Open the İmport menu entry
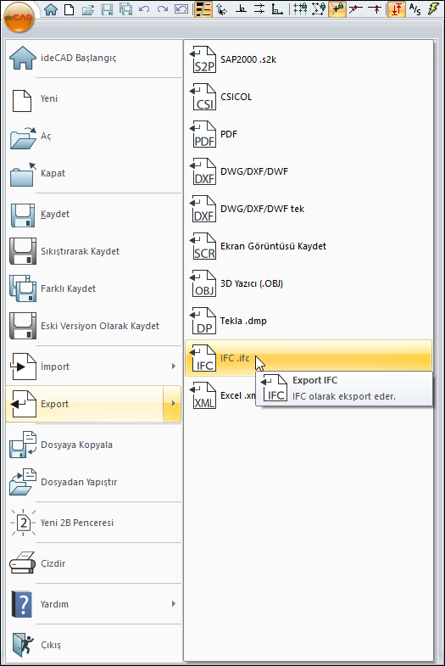The width and height of the screenshot is (445, 666). click(x=85, y=367)
